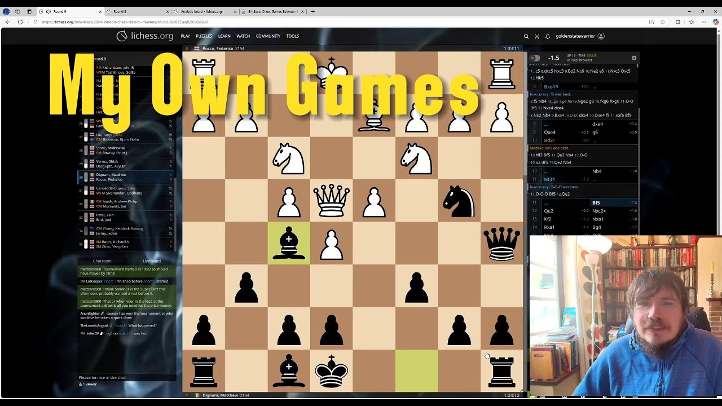Viewport: 722px width, 406px height.
Task: Select the highlighted black bishop
Action: pos(289,243)
